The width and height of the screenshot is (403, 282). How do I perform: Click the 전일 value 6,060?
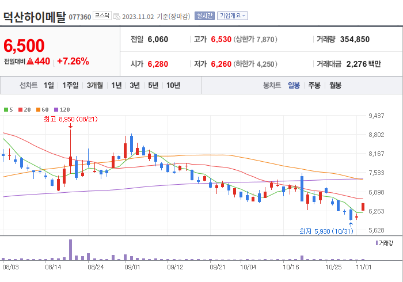coord(158,39)
